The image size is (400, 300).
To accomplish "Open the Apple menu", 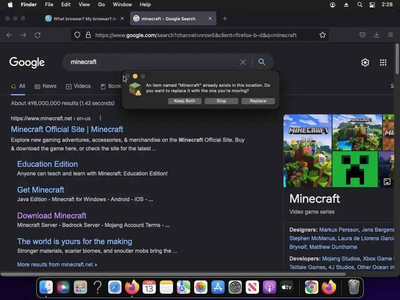I will (x=10, y=5).
